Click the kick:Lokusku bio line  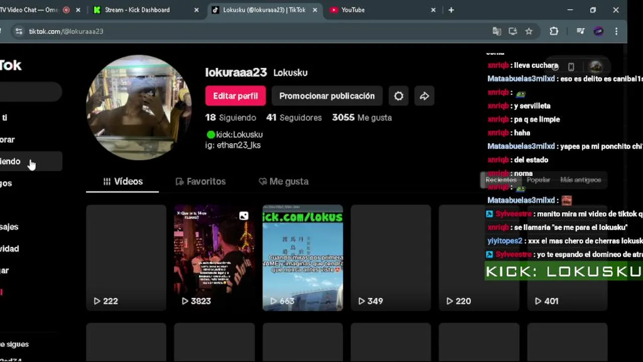tap(235, 135)
